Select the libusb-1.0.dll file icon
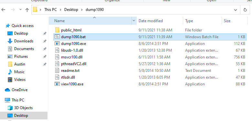Screen dimensions: 252x121 (57, 50)
